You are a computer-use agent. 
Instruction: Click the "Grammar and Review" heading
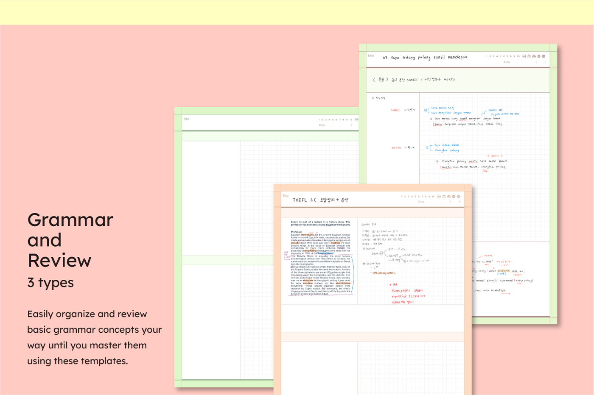point(70,240)
